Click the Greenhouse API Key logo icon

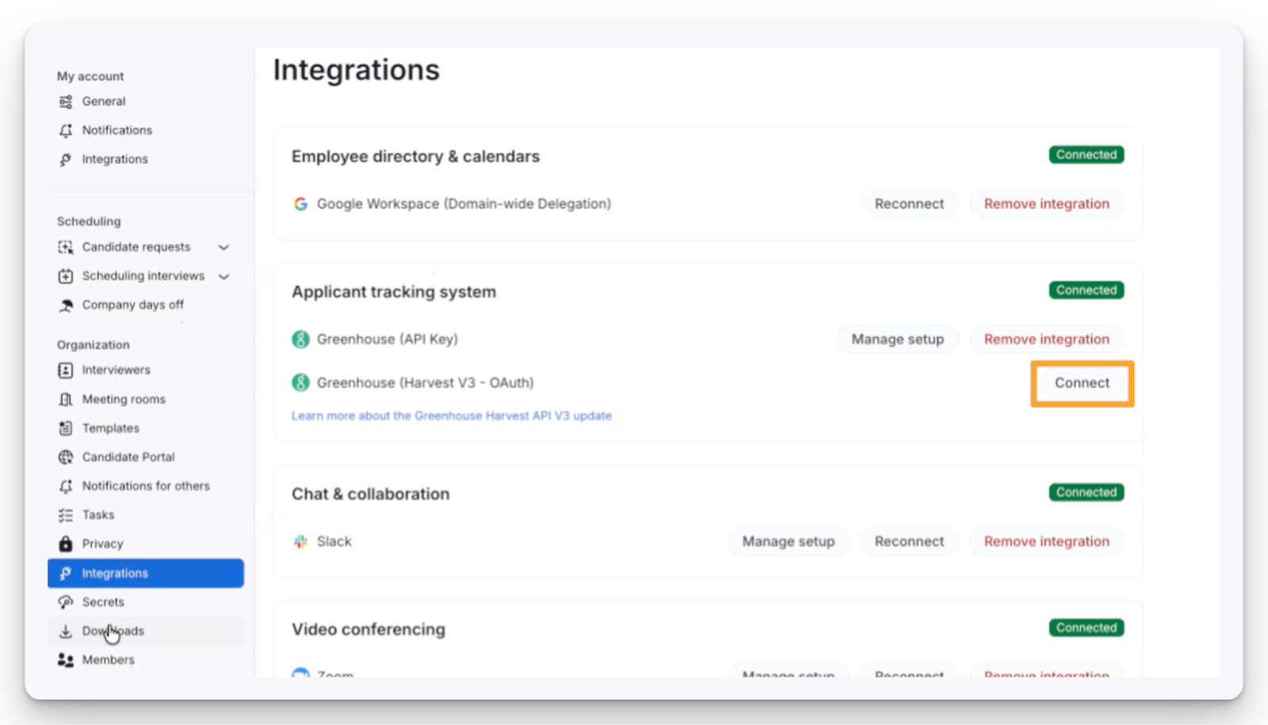click(x=300, y=340)
